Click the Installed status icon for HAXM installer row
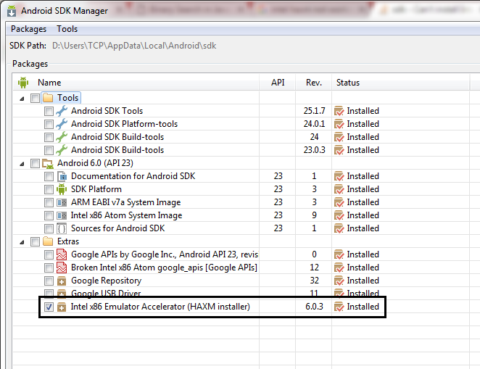Viewport: 480px width, 369px height. (339, 307)
